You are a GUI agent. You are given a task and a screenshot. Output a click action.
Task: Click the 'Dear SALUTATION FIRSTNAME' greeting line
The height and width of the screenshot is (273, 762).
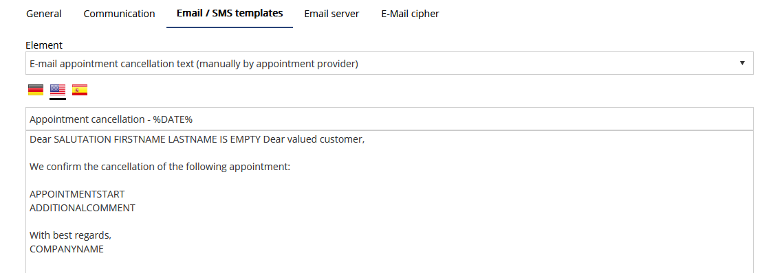pos(197,140)
